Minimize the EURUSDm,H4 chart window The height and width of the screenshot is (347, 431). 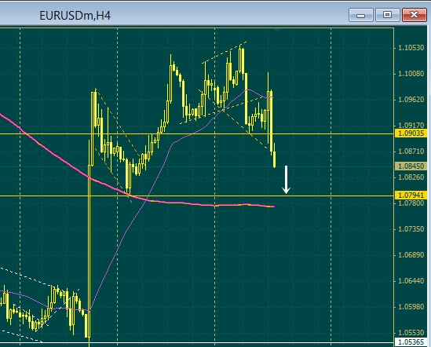coord(361,15)
